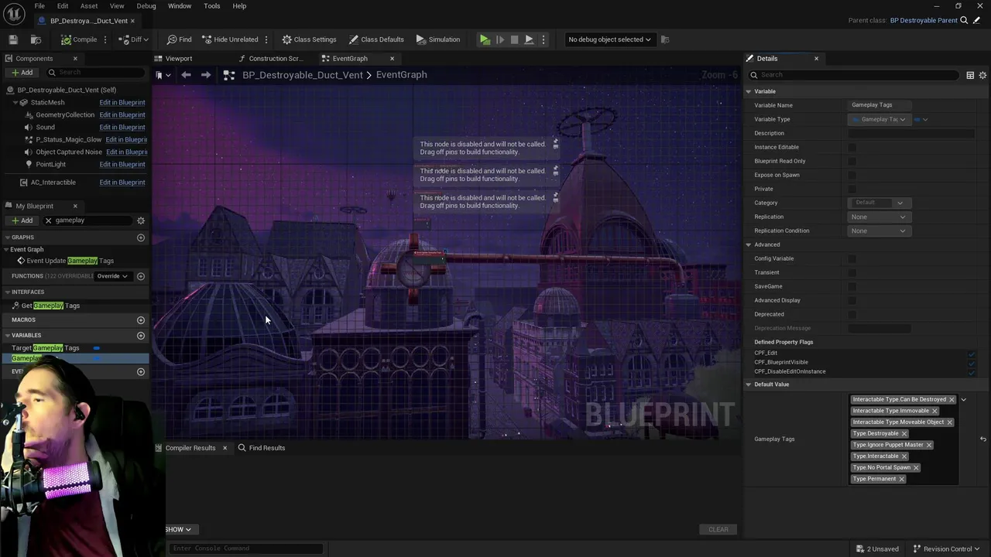Open the function Override dropdown
Image resolution: width=991 pixels, height=557 pixels.
(113, 276)
